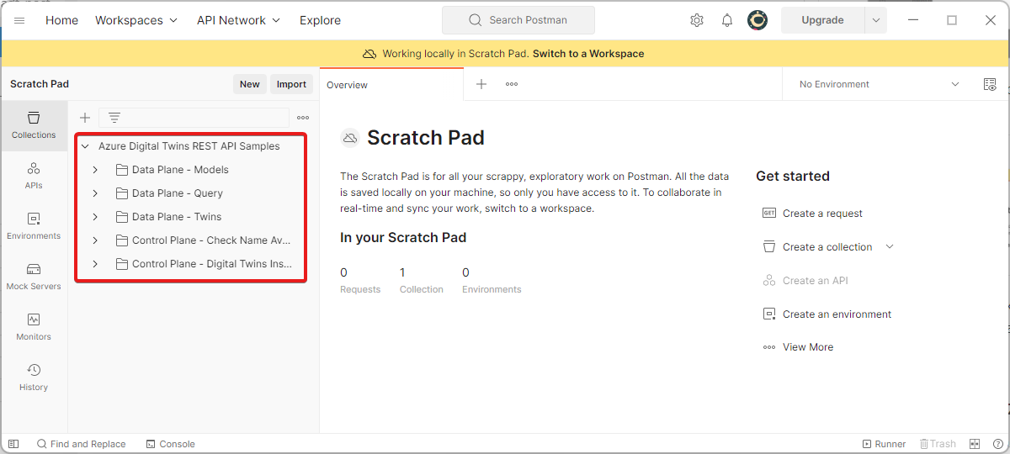Click the Environments count stat
This screenshot has width=1010, height=454.
point(492,280)
